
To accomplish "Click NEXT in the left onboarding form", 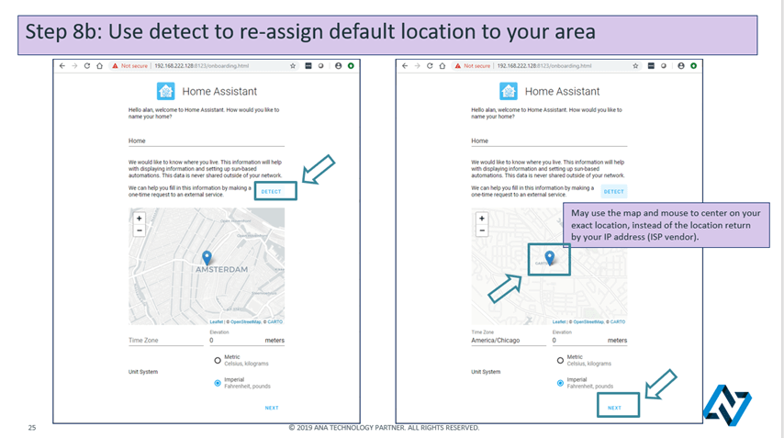I will click(272, 408).
